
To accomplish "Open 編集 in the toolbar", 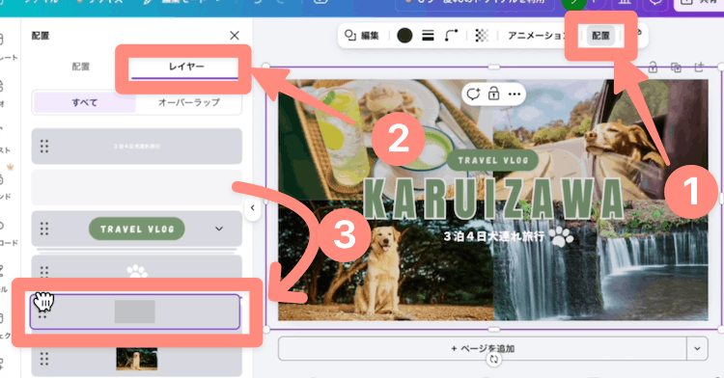I will [362, 36].
